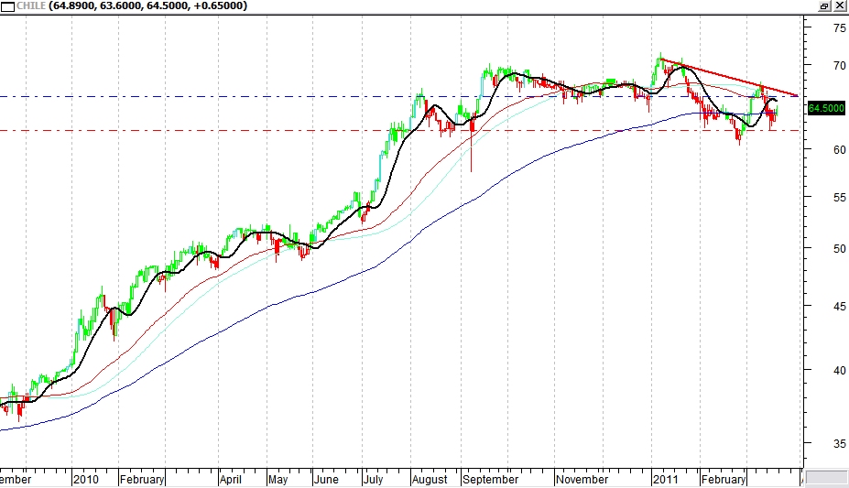
Task: Click the restore window button at top right
Action: pos(824,5)
